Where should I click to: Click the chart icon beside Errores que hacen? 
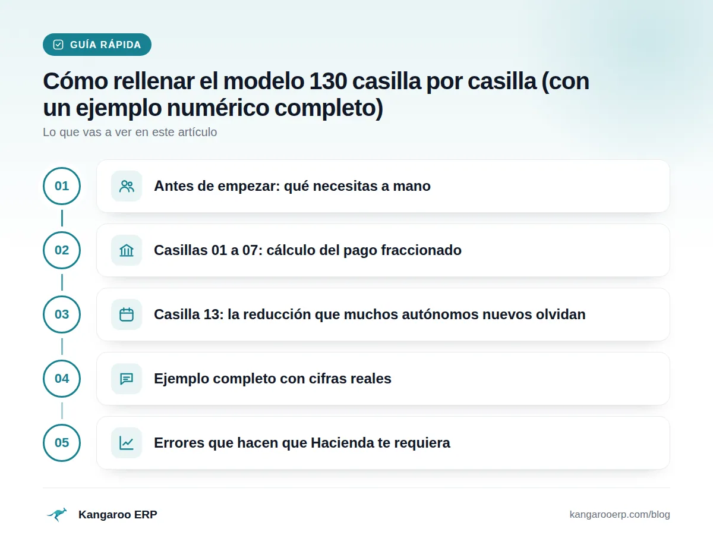(x=127, y=443)
